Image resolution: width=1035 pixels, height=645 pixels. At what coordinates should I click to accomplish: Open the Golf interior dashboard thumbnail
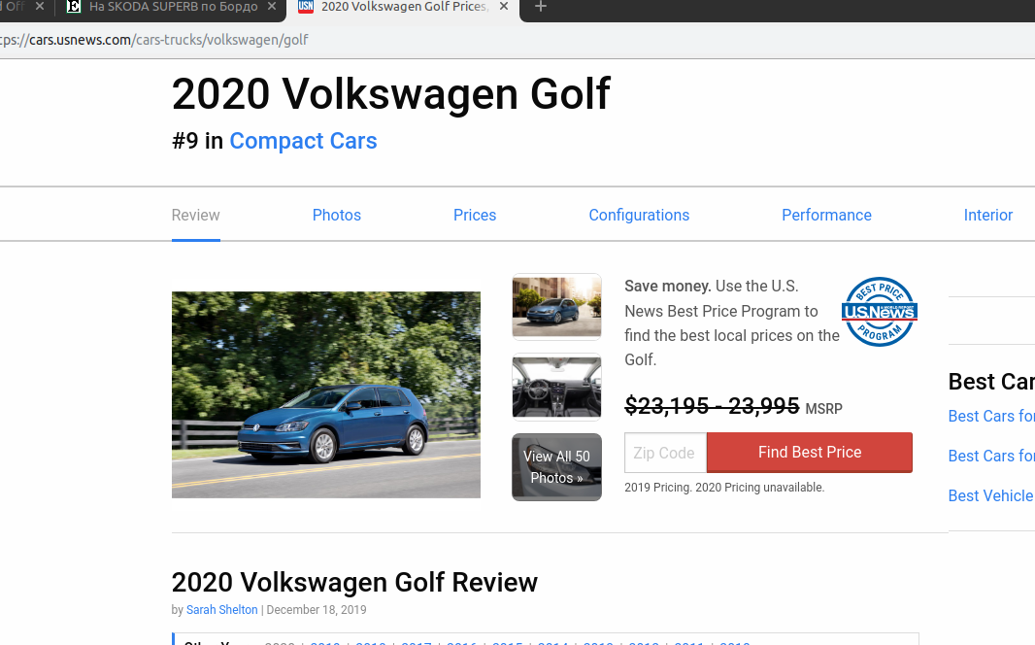[556, 387]
